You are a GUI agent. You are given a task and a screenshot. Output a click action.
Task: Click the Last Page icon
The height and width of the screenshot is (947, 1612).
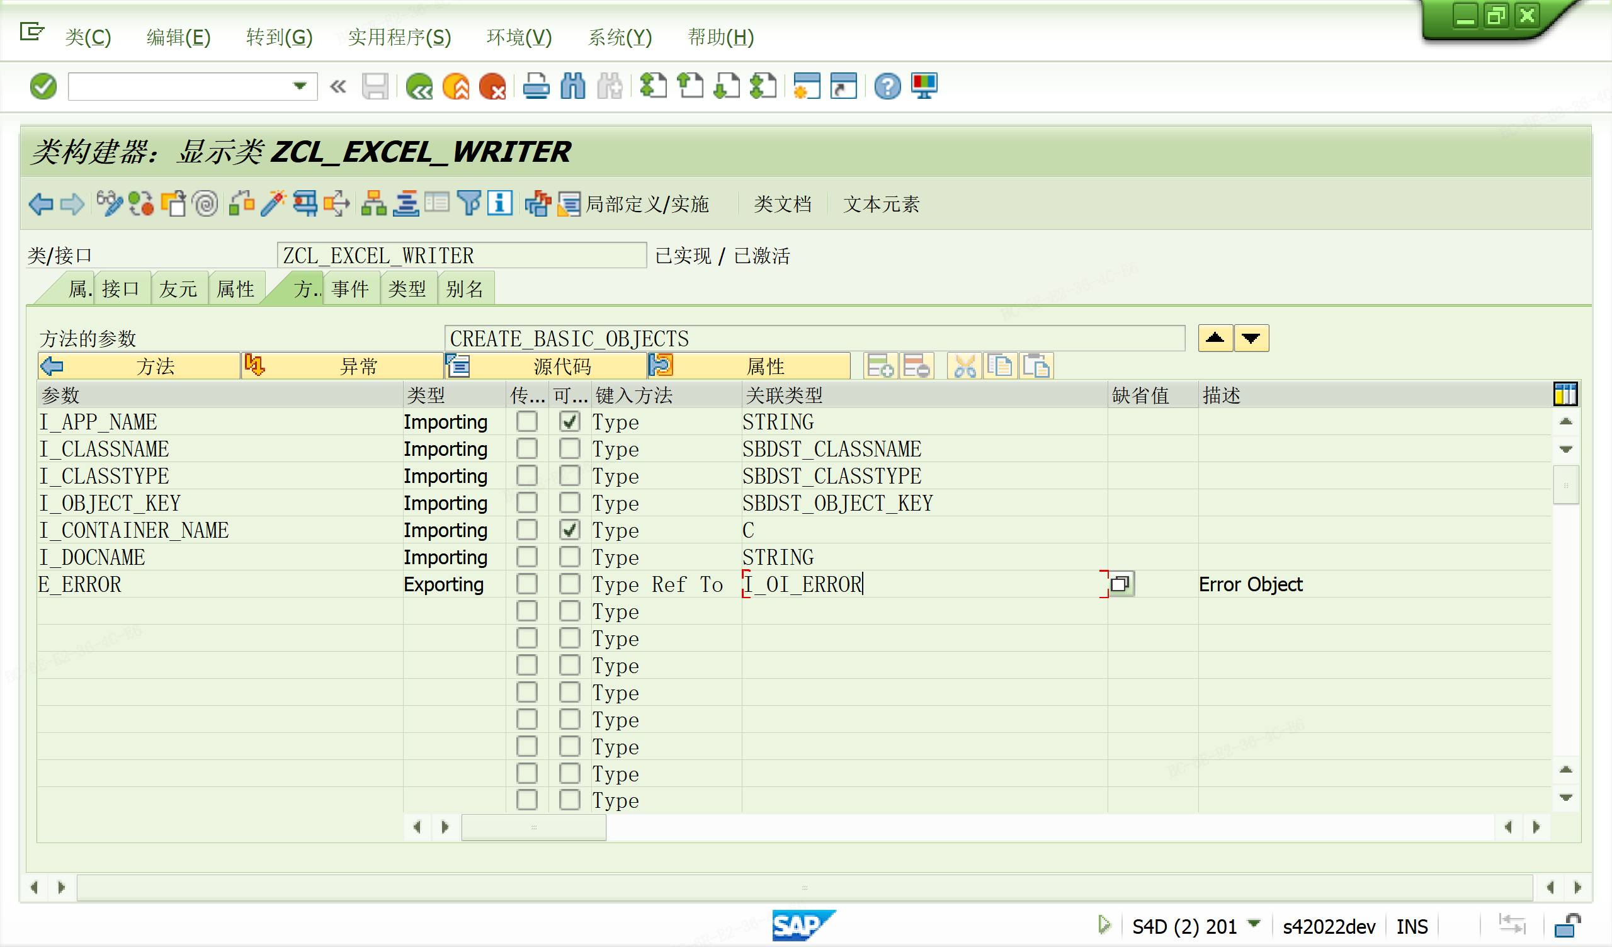[763, 86]
